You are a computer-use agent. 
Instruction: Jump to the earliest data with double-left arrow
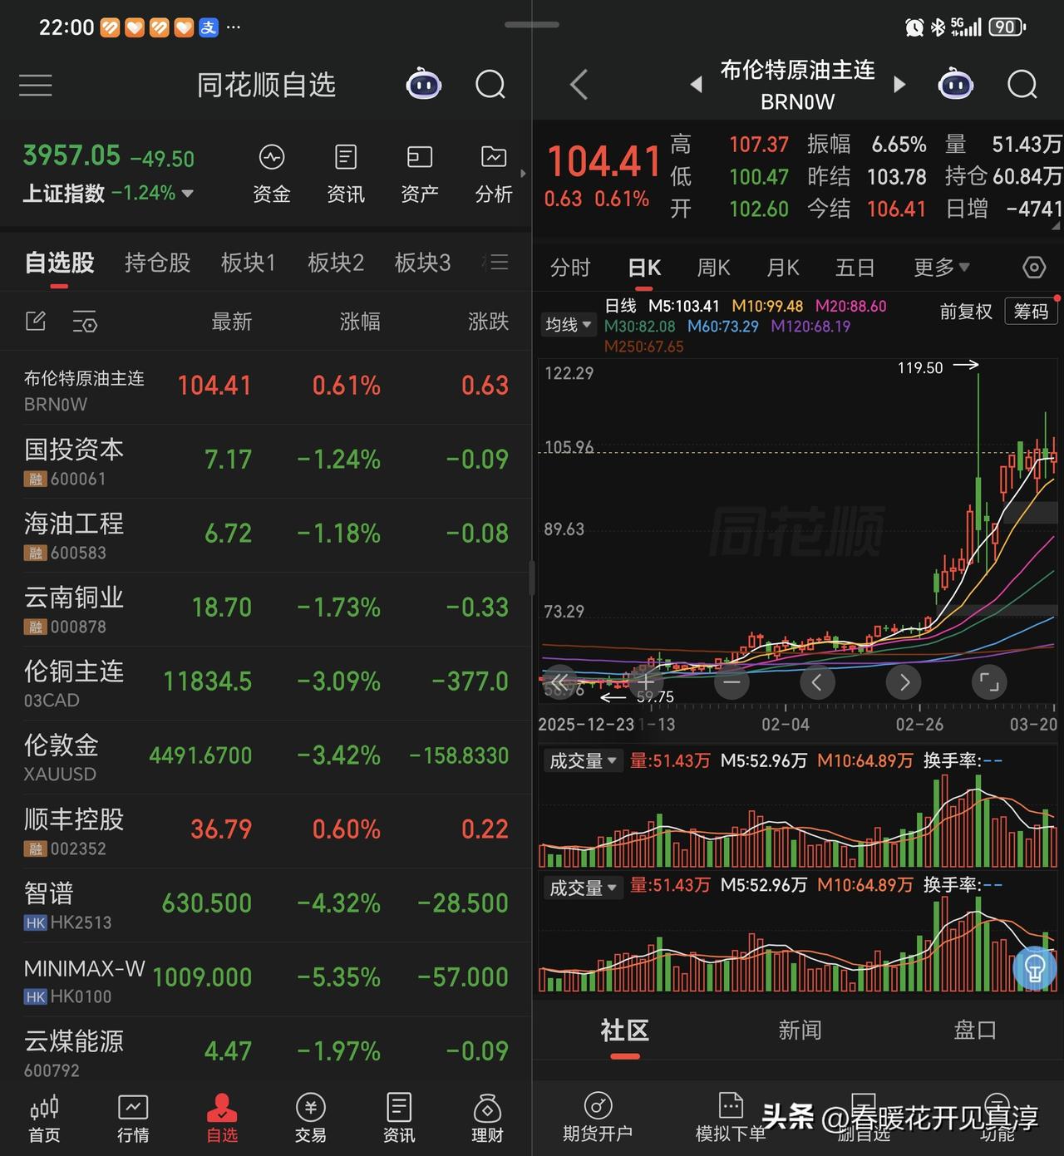[x=560, y=683]
